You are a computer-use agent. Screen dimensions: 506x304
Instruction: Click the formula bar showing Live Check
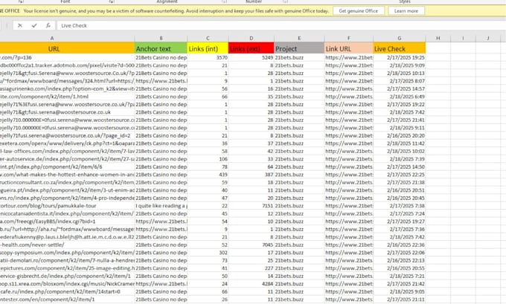click(x=281, y=25)
